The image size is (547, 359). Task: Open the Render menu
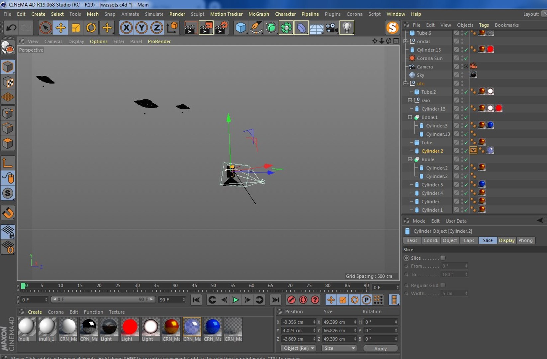click(x=177, y=14)
